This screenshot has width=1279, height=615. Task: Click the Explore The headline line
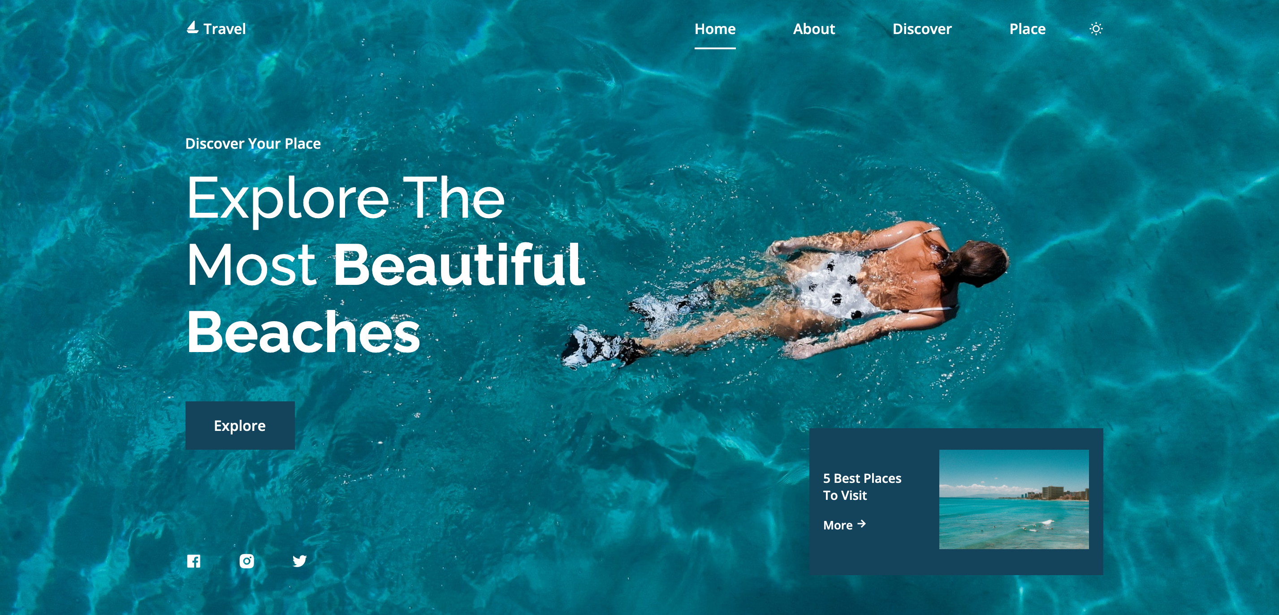346,198
